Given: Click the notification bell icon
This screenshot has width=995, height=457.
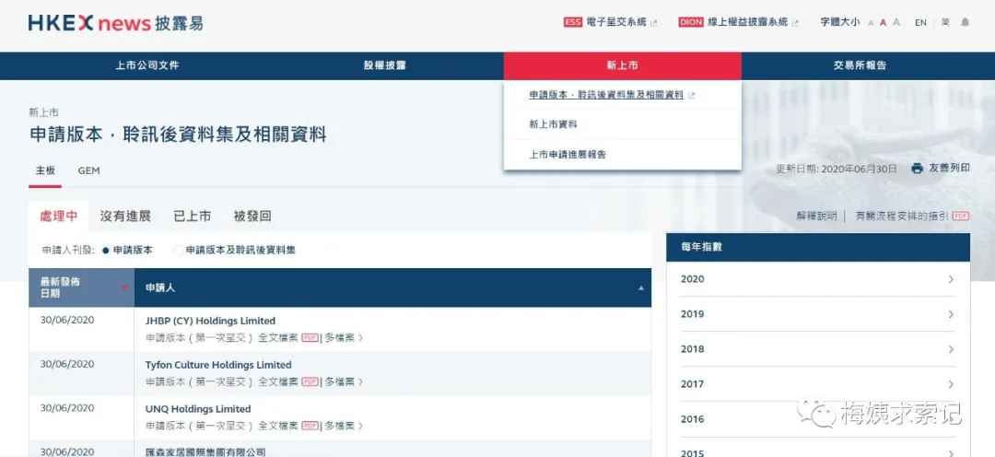Looking at the screenshot, I should click(966, 22).
